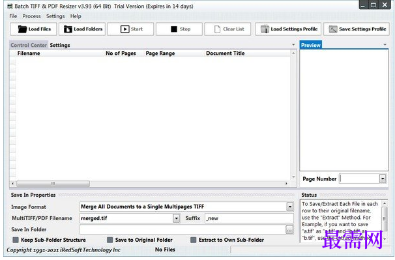The width and height of the screenshot is (395, 260).
Task: Minimize the Batch TIFF Resizer window
Action: click(x=363, y=5)
